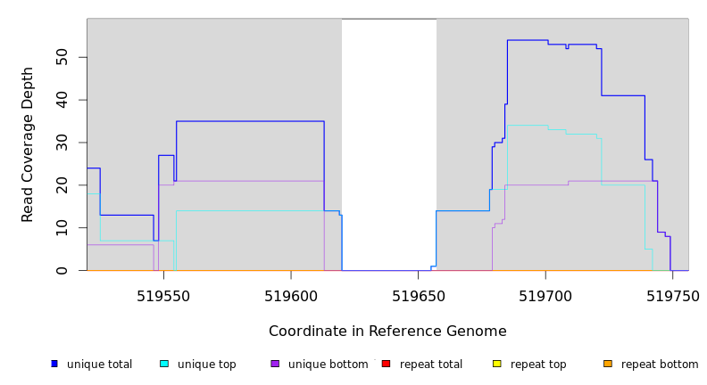Viewport: 707px width, 385px height.
Task: Select the "repeat bottom" legend label
Action: (660, 365)
